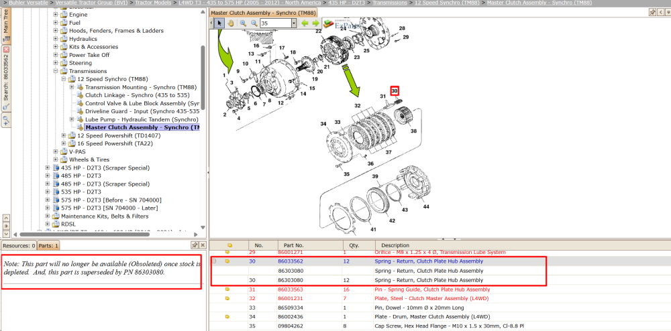The width and height of the screenshot is (671, 331).
Task: Activate the pan hand tool
Action: [231, 23]
